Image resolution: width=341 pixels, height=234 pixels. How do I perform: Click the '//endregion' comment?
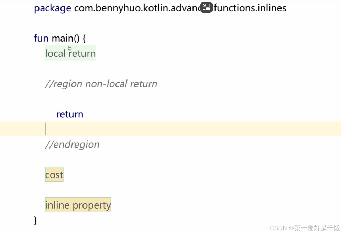click(72, 145)
